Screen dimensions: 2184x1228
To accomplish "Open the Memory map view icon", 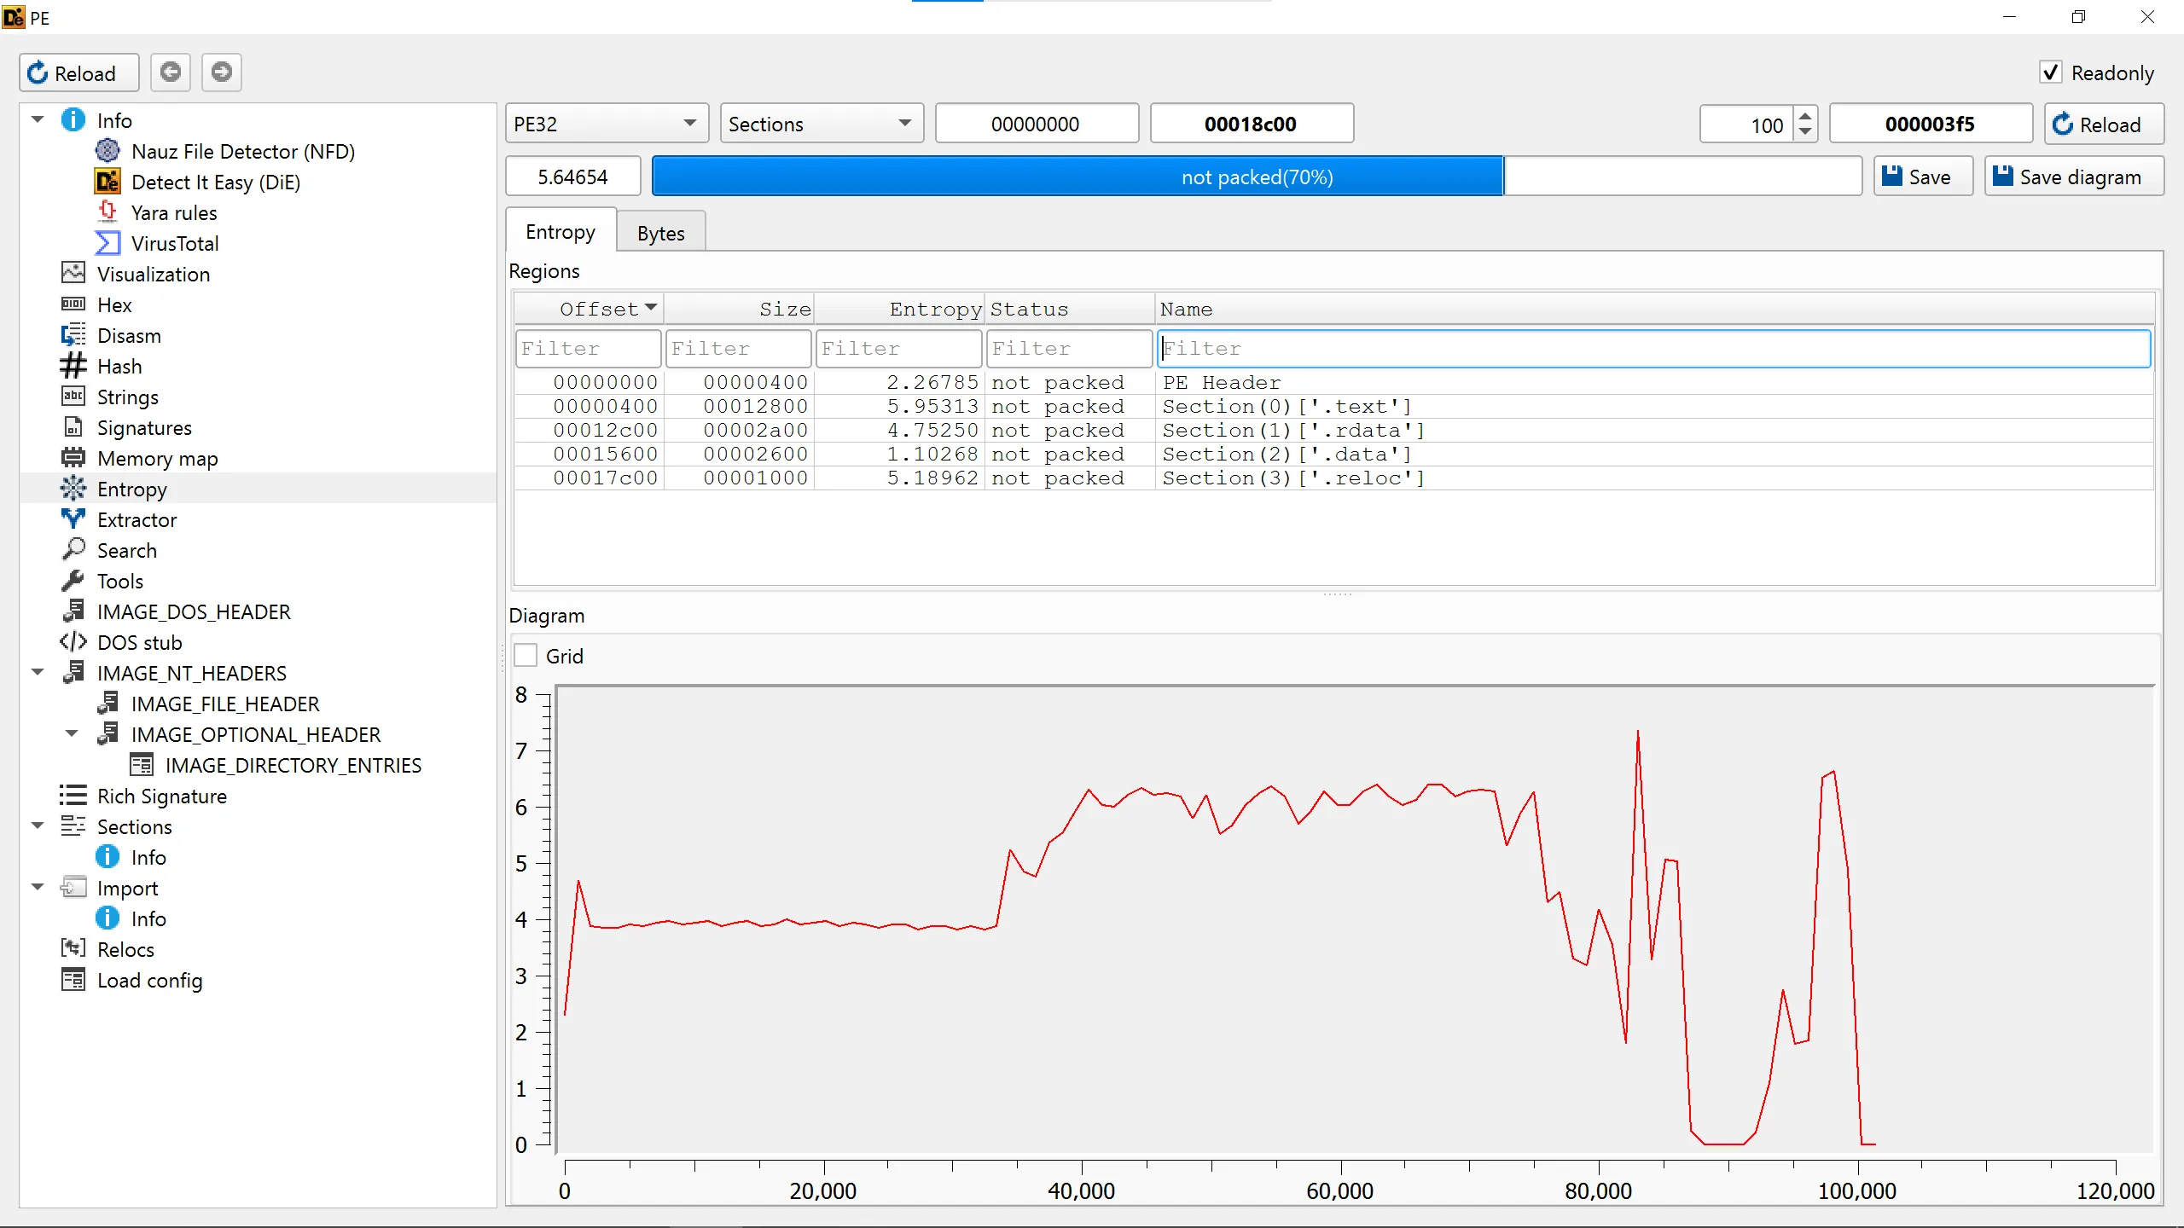I will point(73,458).
